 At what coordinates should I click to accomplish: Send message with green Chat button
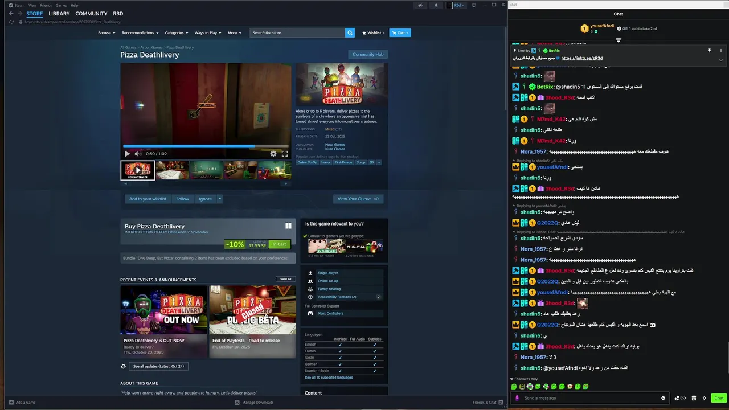coord(719,398)
